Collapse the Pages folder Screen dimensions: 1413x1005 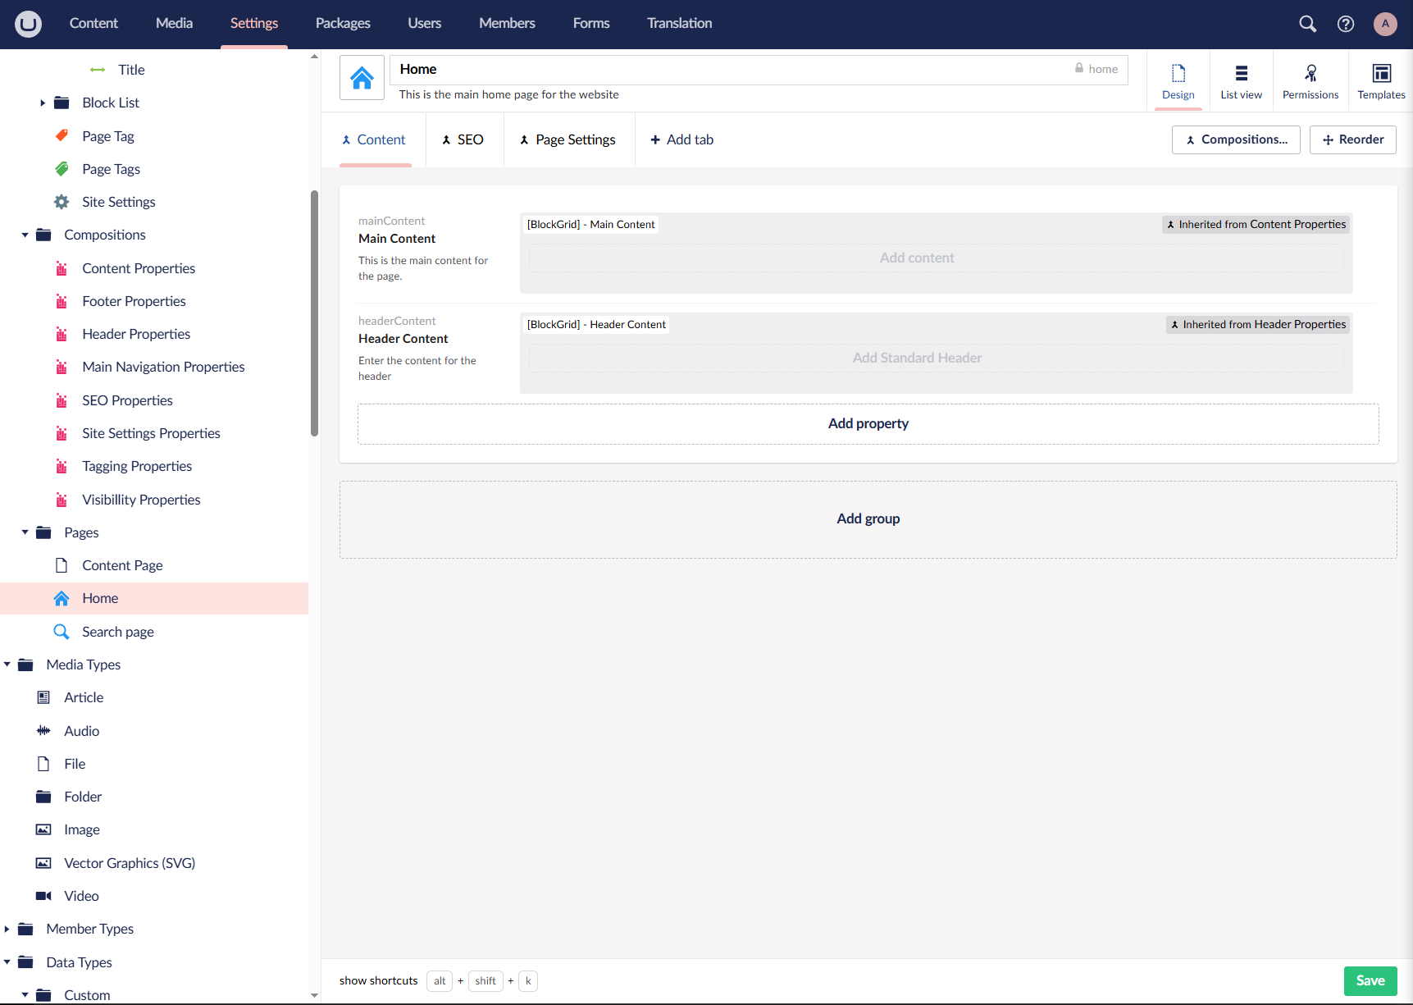(x=25, y=532)
